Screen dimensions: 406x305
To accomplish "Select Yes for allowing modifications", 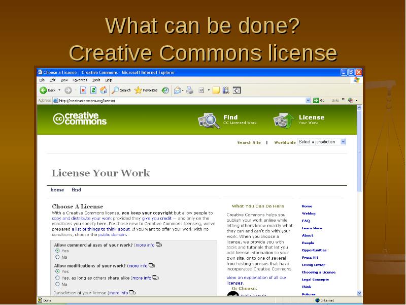I will (x=57, y=271).
